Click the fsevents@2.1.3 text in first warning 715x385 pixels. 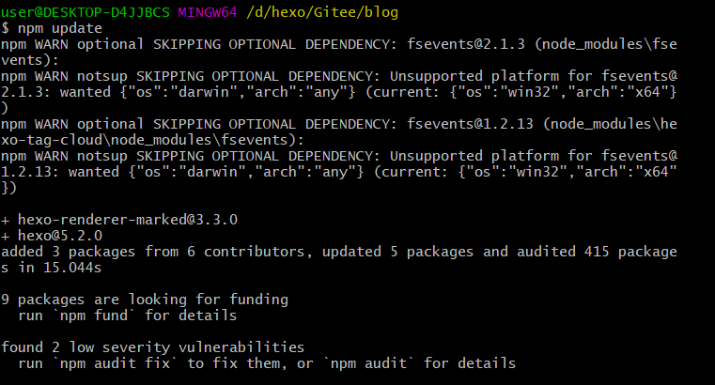(466, 44)
